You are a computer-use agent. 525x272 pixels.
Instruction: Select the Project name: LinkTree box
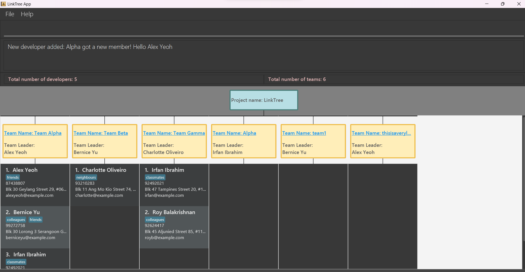(264, 100)
